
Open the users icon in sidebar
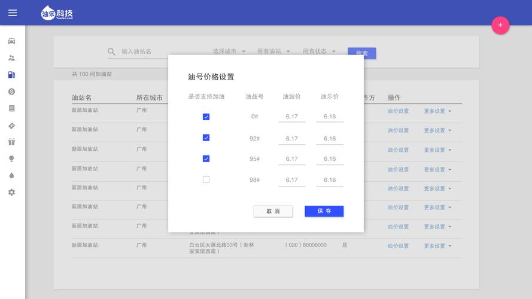pos(12,58)
